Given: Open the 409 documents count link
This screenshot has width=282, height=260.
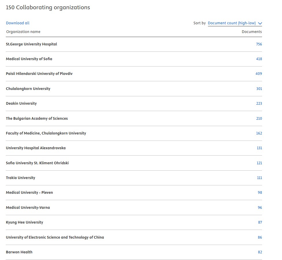Looking at the screenshot, I should tap(259, 74).
